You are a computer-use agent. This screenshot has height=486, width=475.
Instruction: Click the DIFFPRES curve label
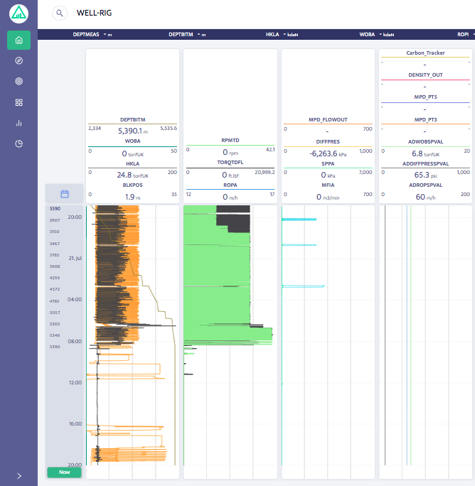click(x=328, y=141)
